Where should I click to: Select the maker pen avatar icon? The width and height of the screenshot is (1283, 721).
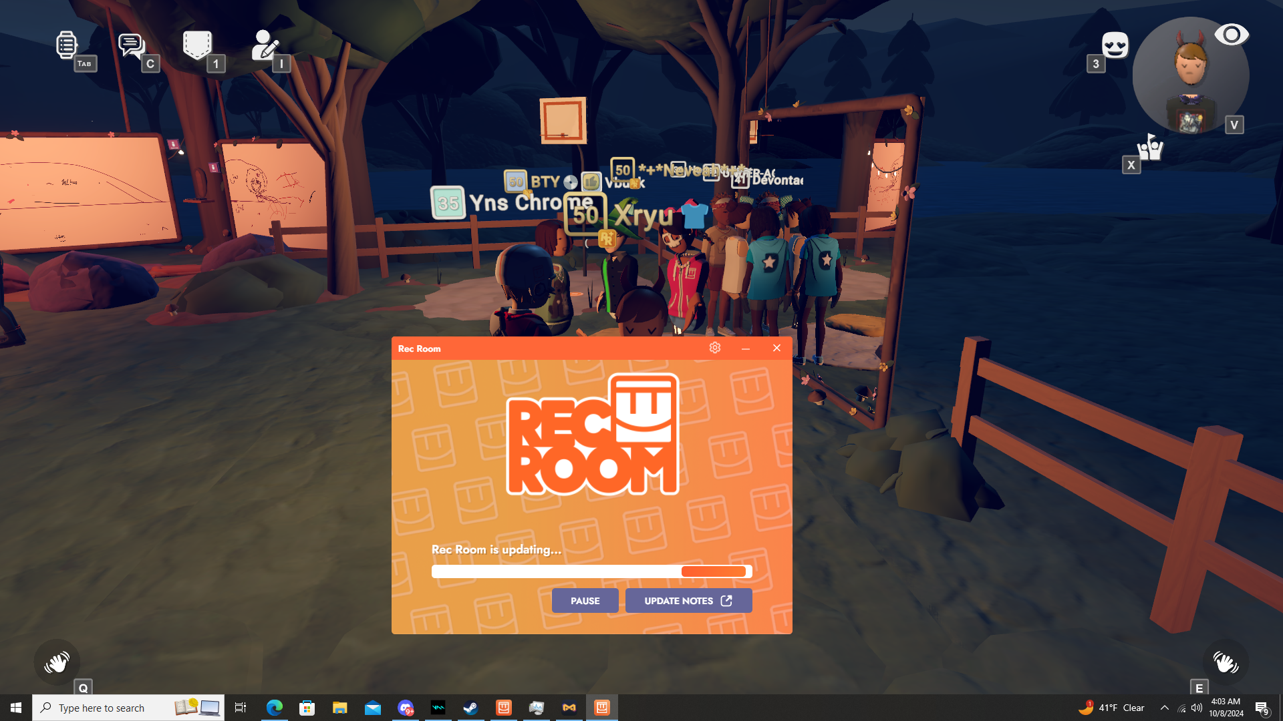(264, 45)
